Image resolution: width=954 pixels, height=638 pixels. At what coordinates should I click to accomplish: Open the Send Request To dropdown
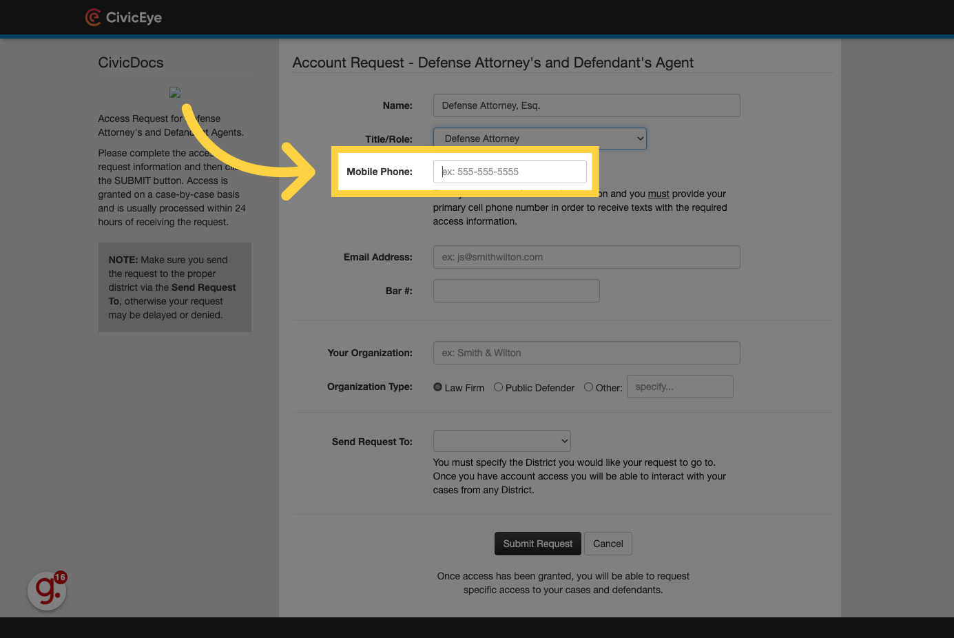tap(501, 441)
